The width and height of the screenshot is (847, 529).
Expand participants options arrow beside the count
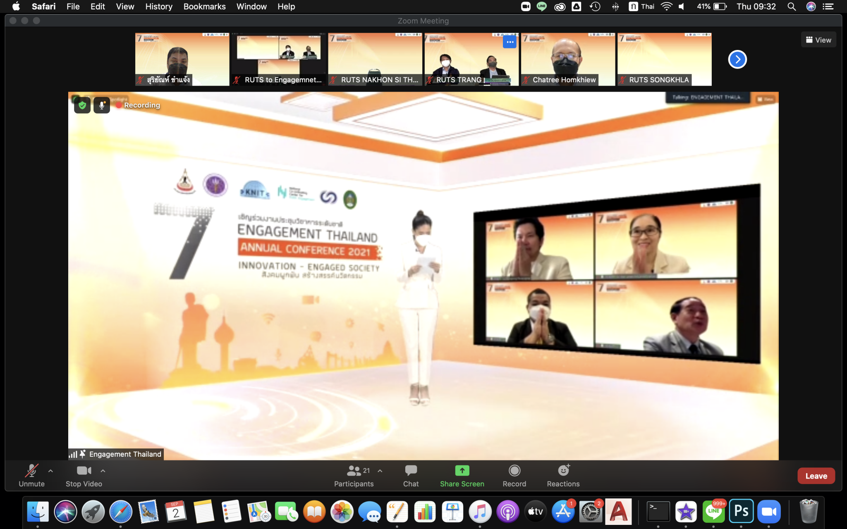[380, 471]
